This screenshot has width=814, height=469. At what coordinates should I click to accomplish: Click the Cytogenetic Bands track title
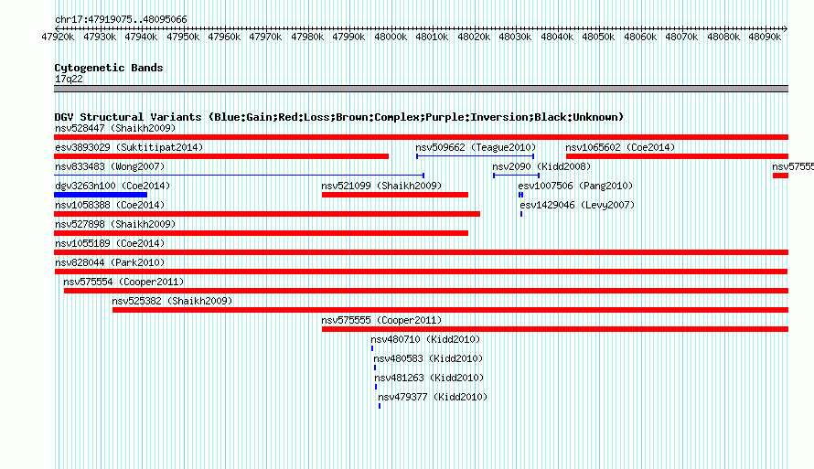click(x=109, y=68)
